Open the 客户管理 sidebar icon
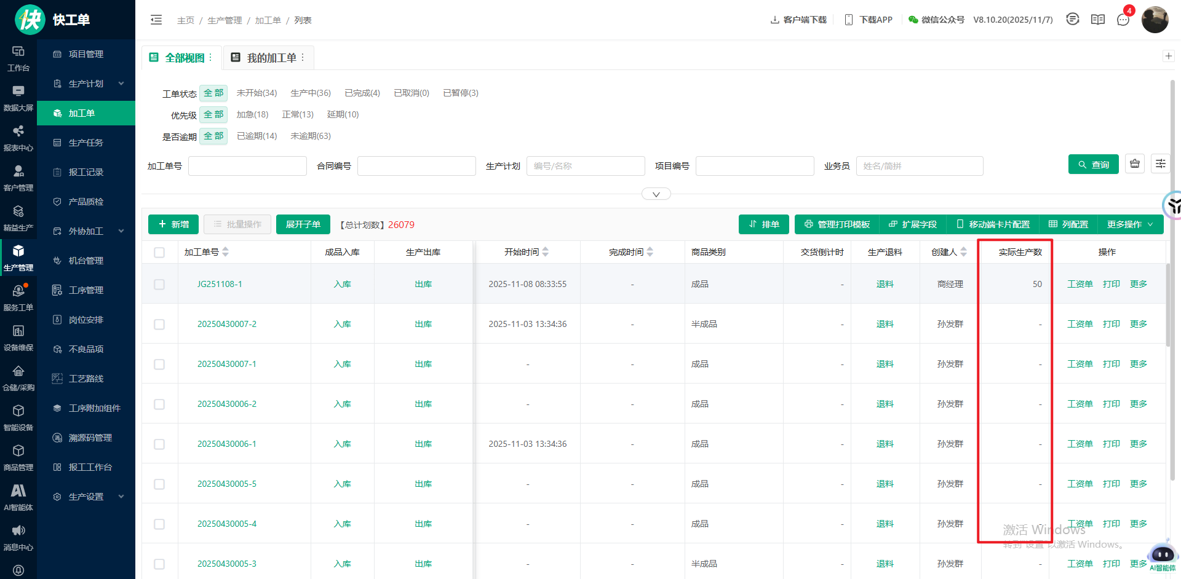 coord(18,178)
